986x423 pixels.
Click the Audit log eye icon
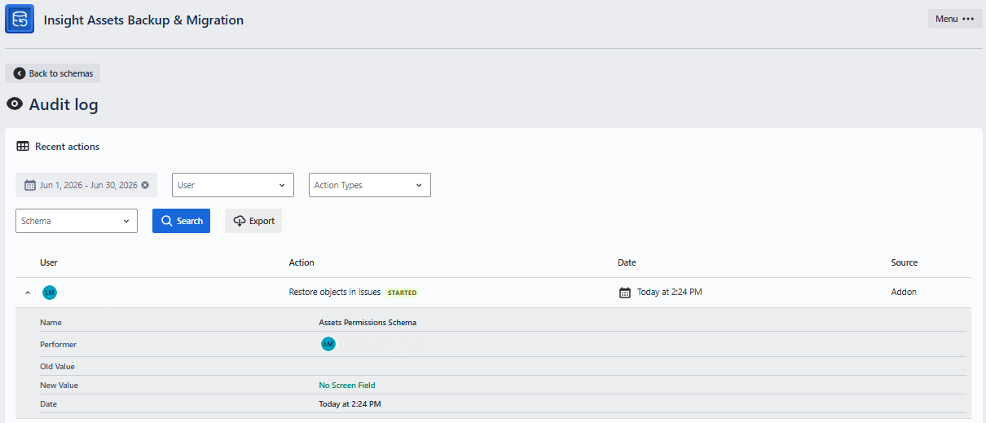point(15,104)
